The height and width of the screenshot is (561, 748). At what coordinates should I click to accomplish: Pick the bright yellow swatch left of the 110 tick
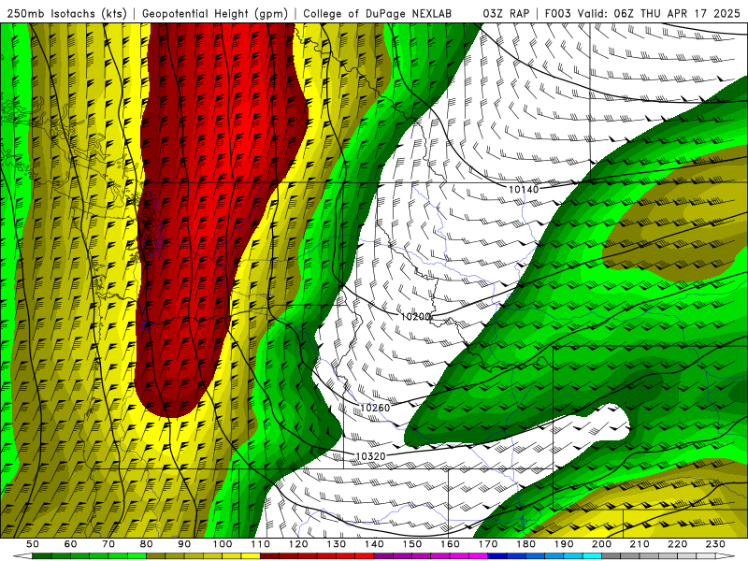[x=251, y=556]
